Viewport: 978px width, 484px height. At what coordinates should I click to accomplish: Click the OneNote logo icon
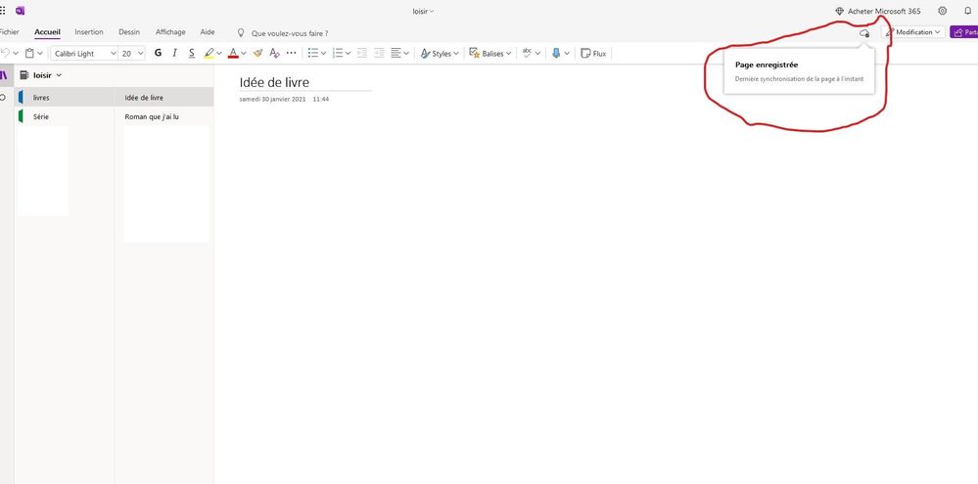coord(20,11)
